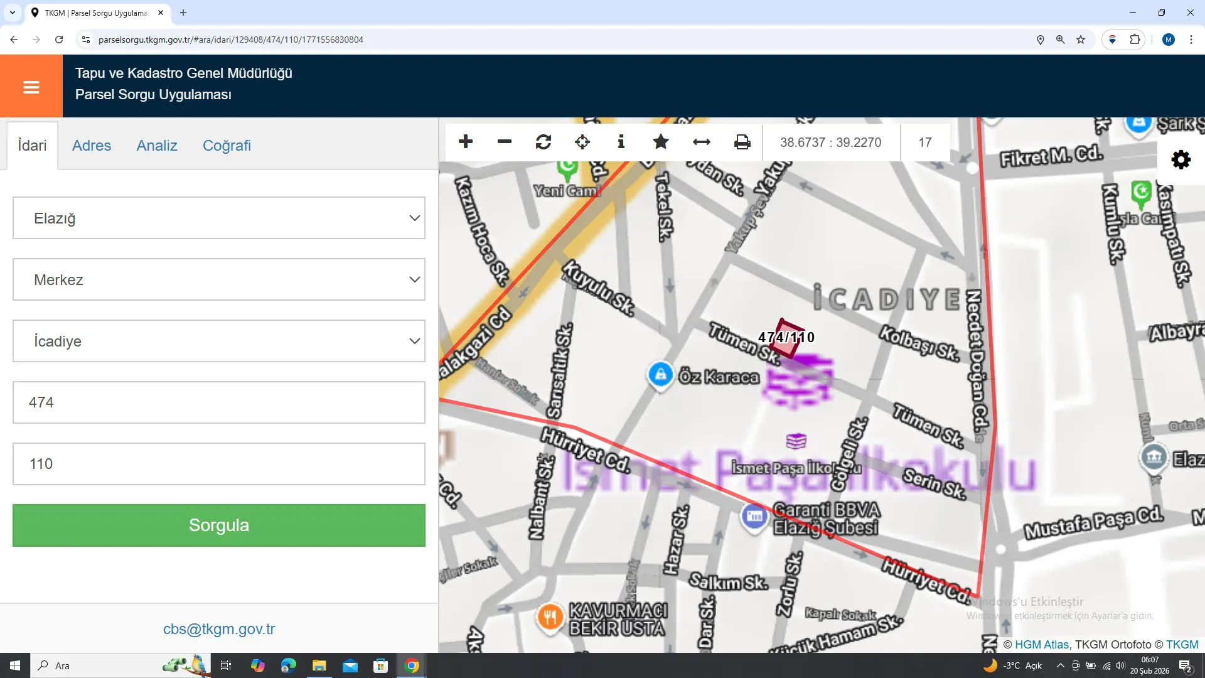Image resolution: width=1205 pixels, height=678 pixels.
Task: Open the Windows Start menu
Action: click(x=15, y=665)
